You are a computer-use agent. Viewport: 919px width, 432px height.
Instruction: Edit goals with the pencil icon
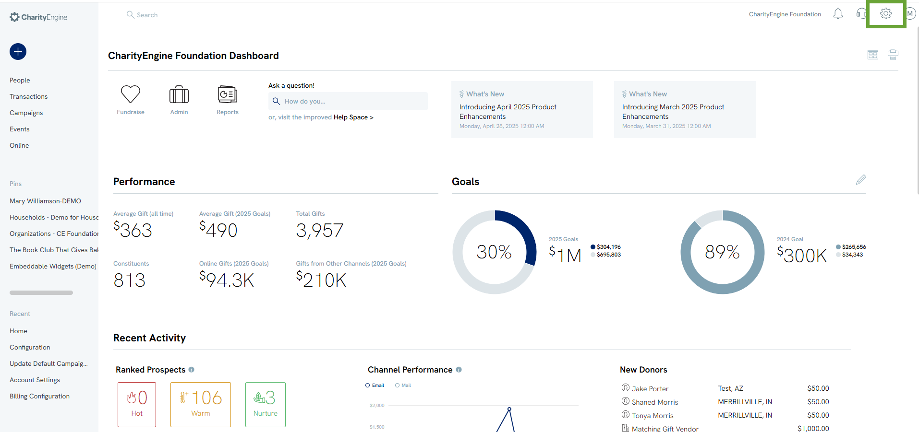pyautogui.click(x=861, y=180)
